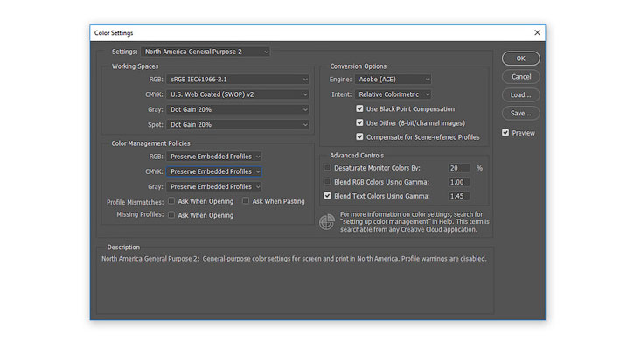Open the RGB policy dropdown
The height and width of the screenshot is (342, 634).
coord(214,157)
